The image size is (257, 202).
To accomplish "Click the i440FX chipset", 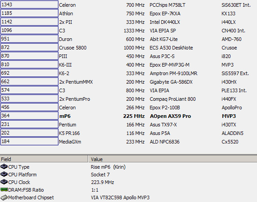I will tap(229, 99).
